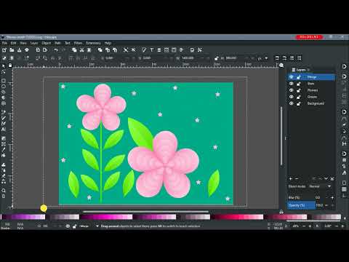
Task: Click the vertical canvas scrollbar
Action: click(x=281, y=136)
